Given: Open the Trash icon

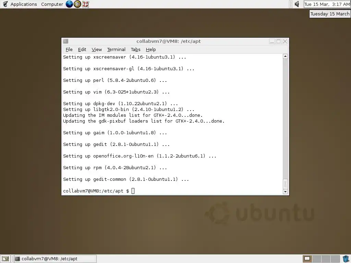Looking at the screenshot, I should [x=346, y=259].
